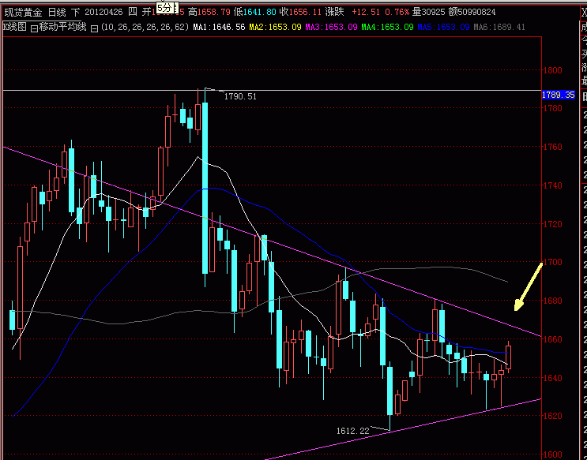Click the low price 1641.80
Screen dimensions: 587x460
click(259, 13)
